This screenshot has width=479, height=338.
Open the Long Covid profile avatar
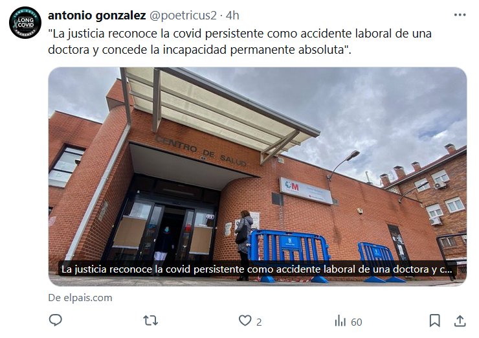coord(25,23)
